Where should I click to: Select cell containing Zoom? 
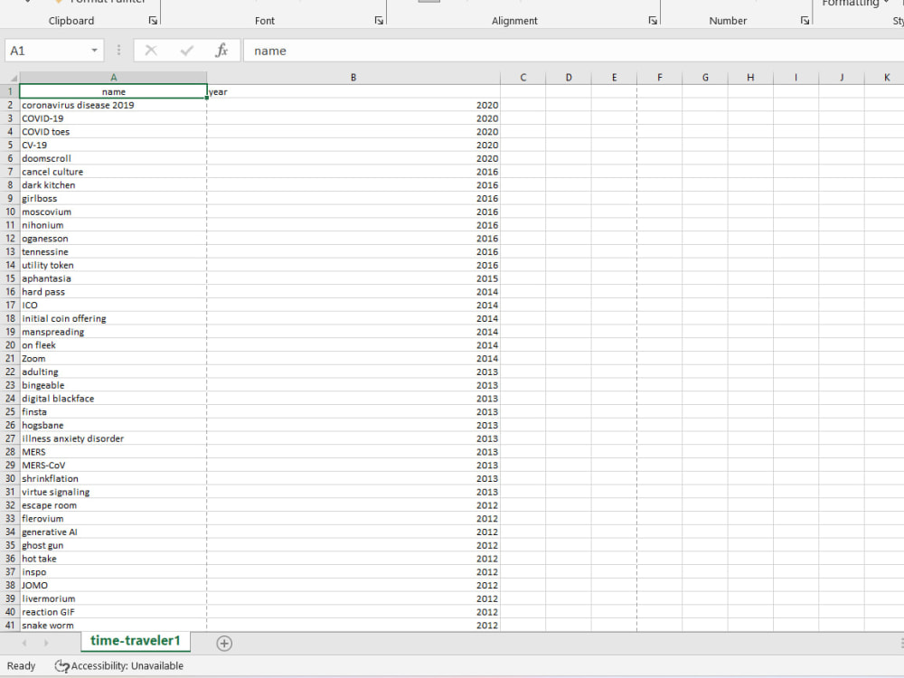coord(114,359)
